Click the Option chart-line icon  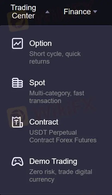17,43
